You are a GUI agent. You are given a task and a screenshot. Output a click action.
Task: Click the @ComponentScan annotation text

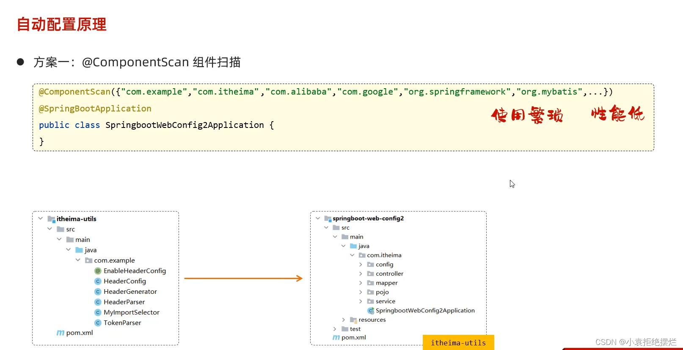(74, 92)
